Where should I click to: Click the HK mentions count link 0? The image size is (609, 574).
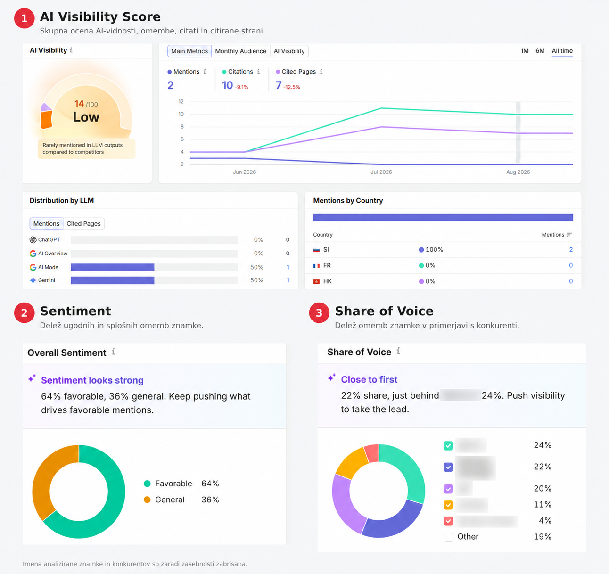click(x=571, y=281)
